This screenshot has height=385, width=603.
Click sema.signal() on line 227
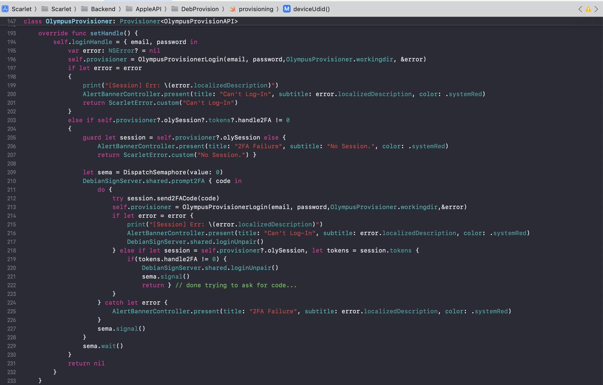[121, 329]
